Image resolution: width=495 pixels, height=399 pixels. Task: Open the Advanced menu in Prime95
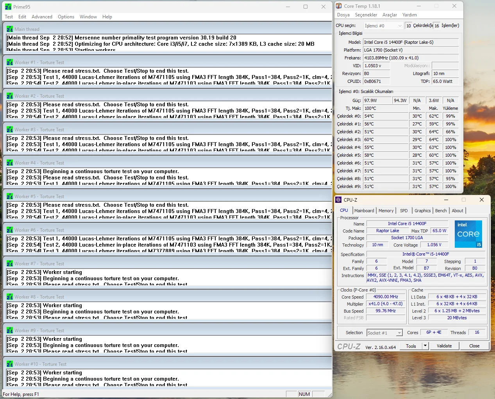(x=42, y=17)
